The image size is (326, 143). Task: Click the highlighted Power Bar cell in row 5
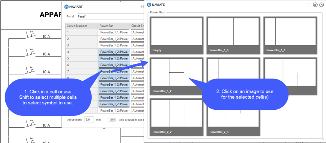click(x=114, y=58)
